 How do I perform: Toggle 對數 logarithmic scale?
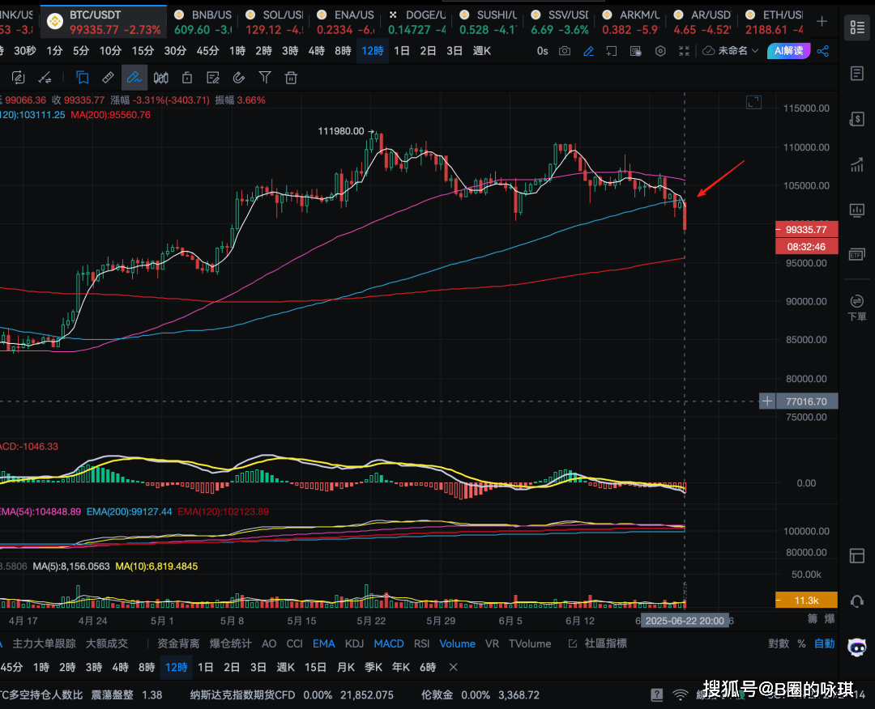778,643
